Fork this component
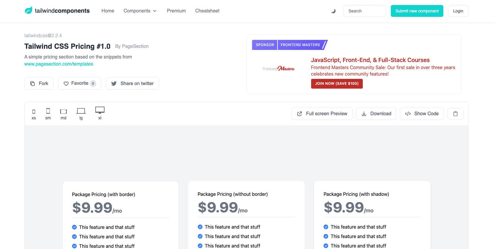Viewport: 495px width, 249px height. tap(39, 84)
